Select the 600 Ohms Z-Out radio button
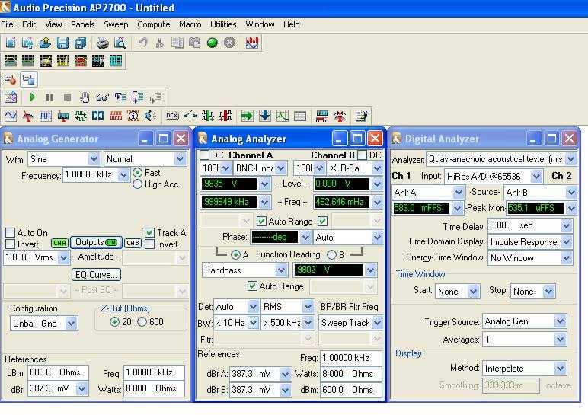588x415 pixels. point(142,321)
